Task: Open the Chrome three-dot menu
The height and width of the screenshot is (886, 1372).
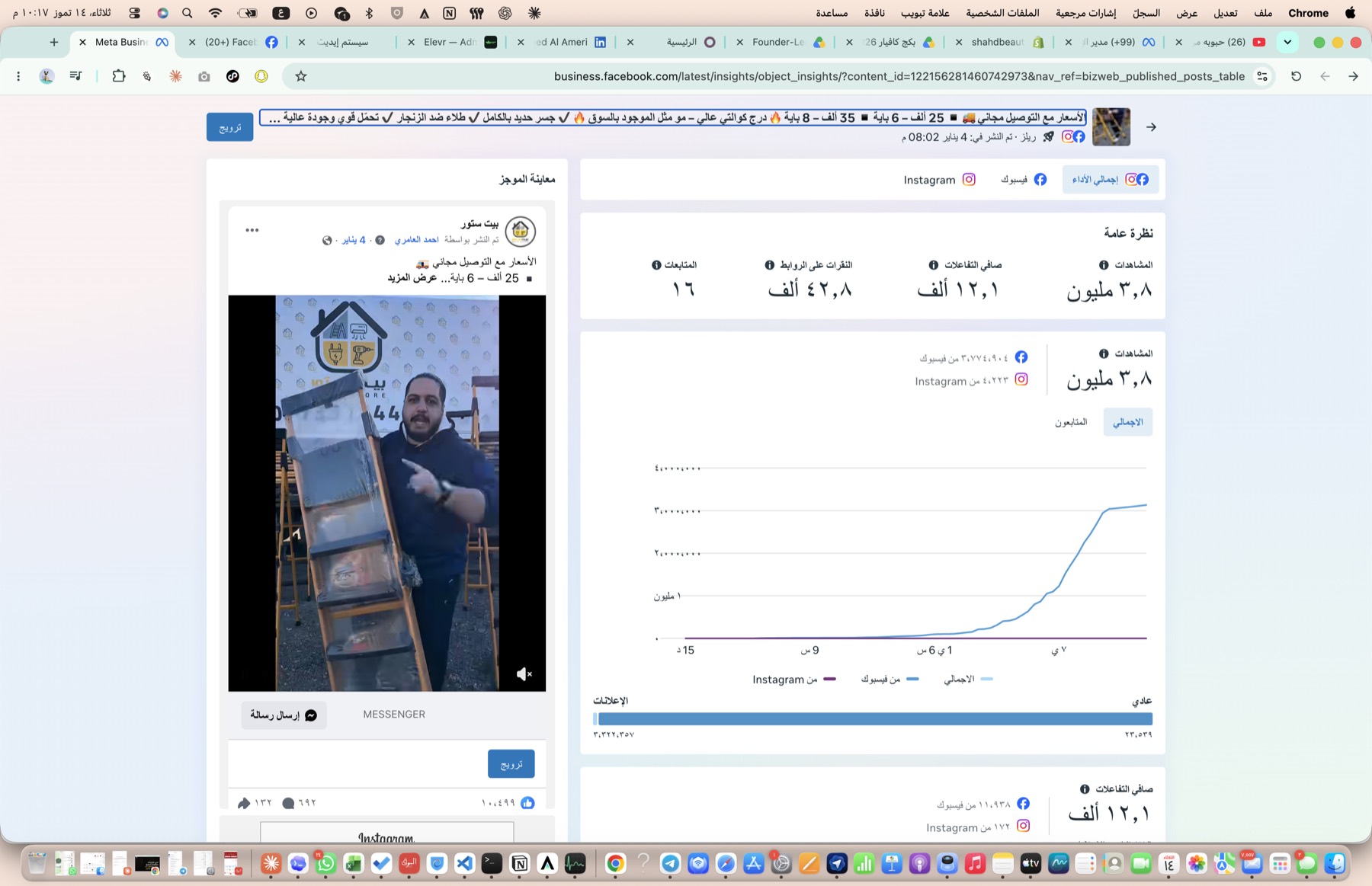Action: [18, 76]
